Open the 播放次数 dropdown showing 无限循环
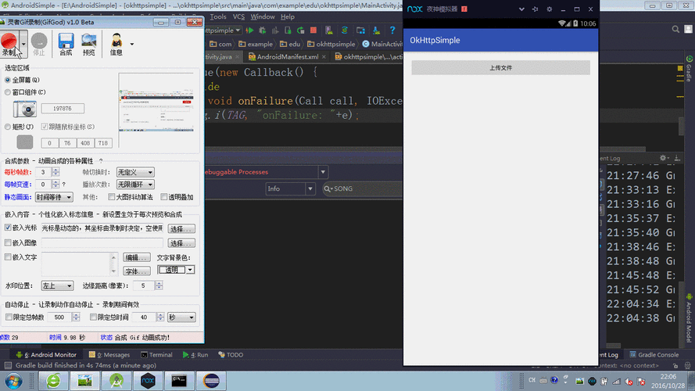The height and width of the screenshot is (391, 695). [x=134, y=184]
